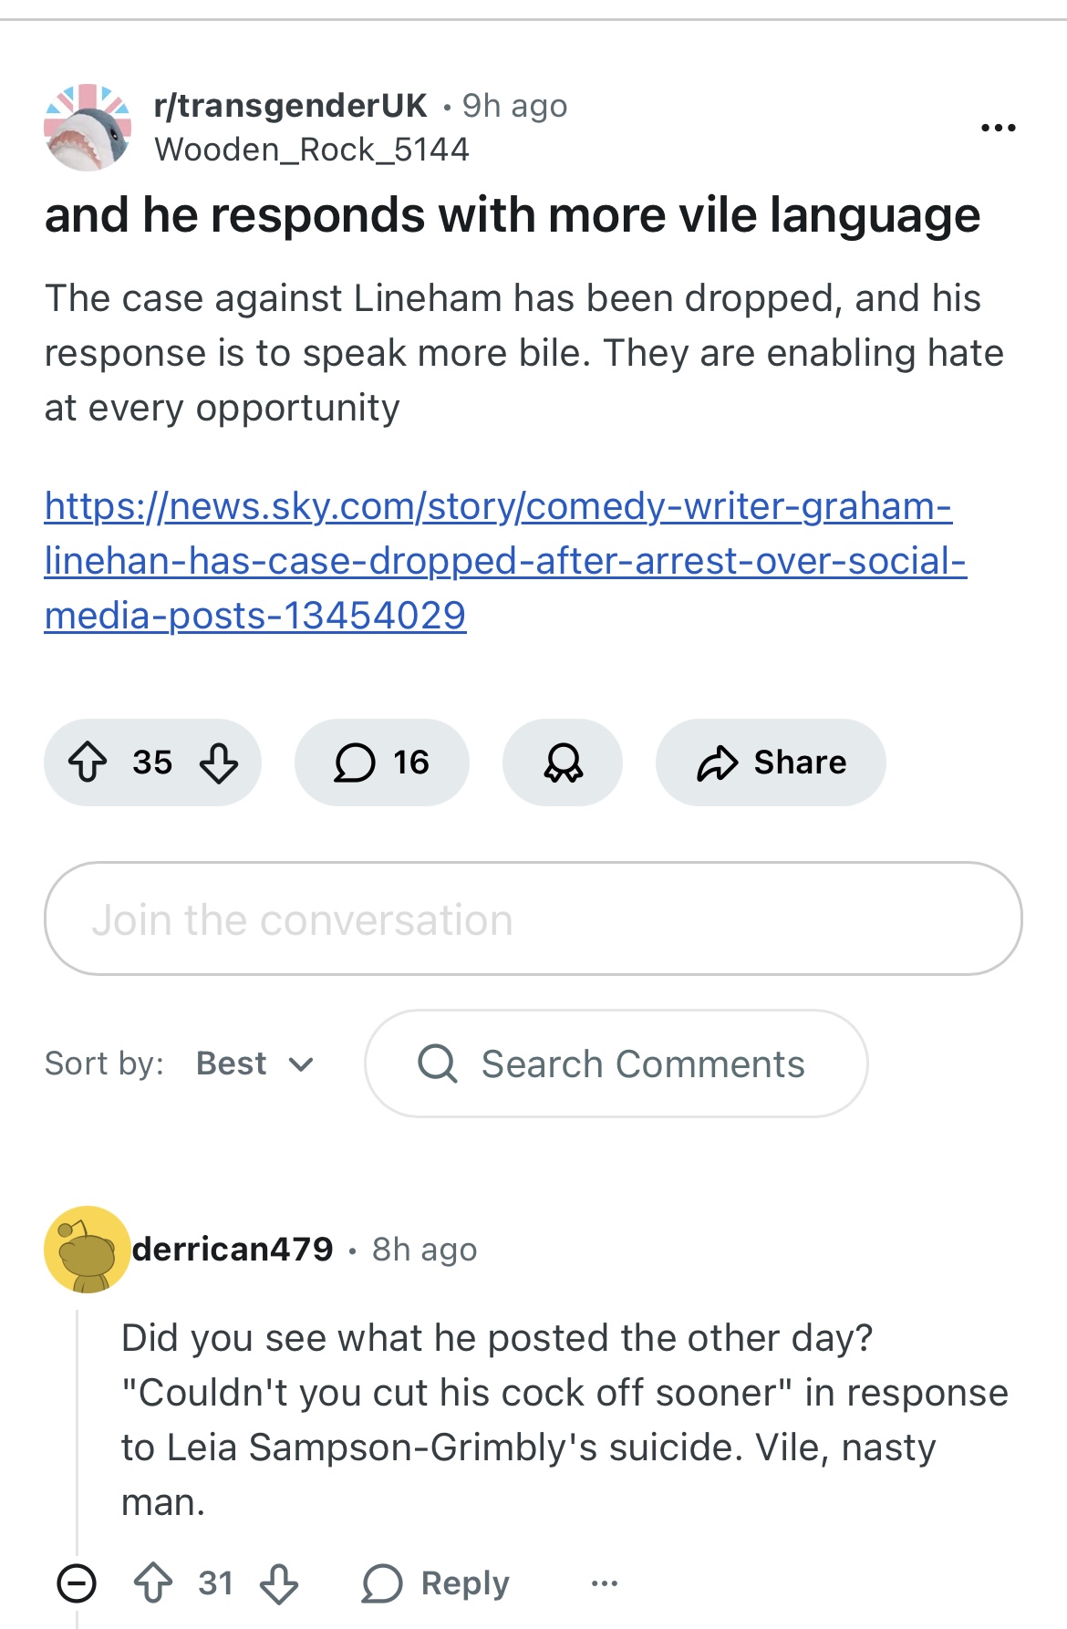Downvote derrican479's comment

pos(279,1582)
